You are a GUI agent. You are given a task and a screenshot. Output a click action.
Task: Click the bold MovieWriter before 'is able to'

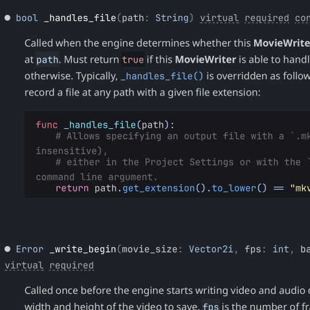[x=205, y=60]
